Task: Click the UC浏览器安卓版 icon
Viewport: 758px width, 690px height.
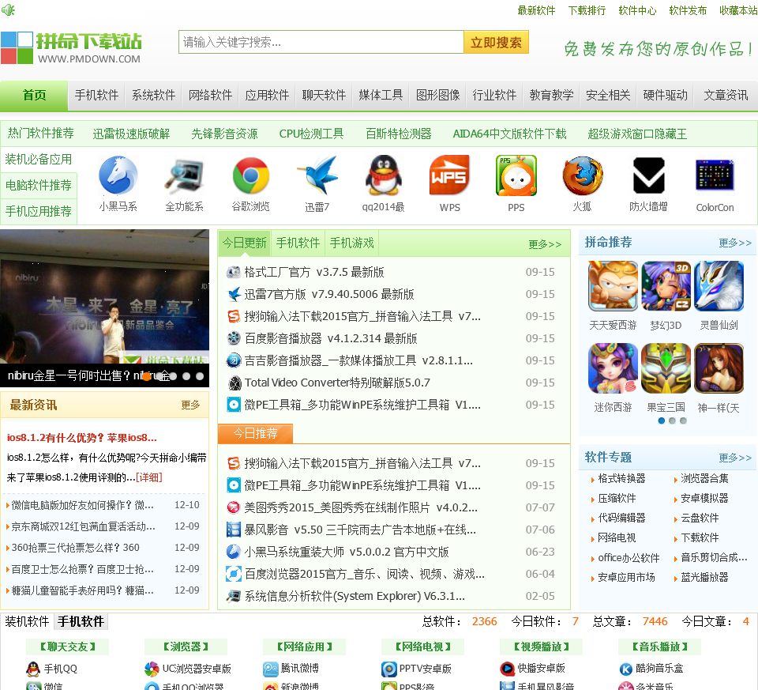Action: [x=152, y=669]
